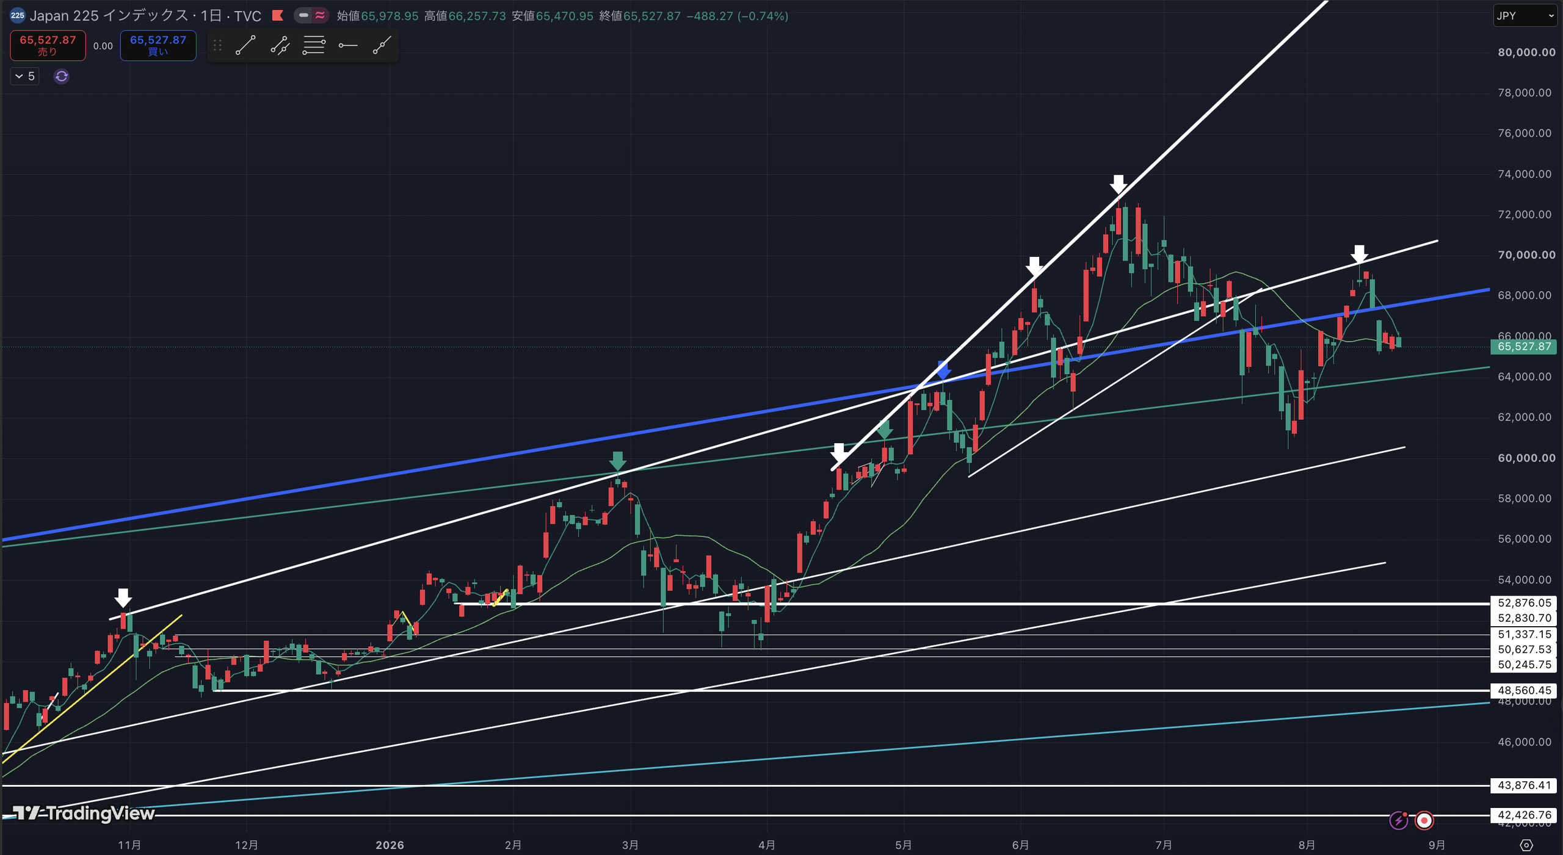Click the change value −488.27 (−0.74%)
1563x855 pixels.
[738, 16]
